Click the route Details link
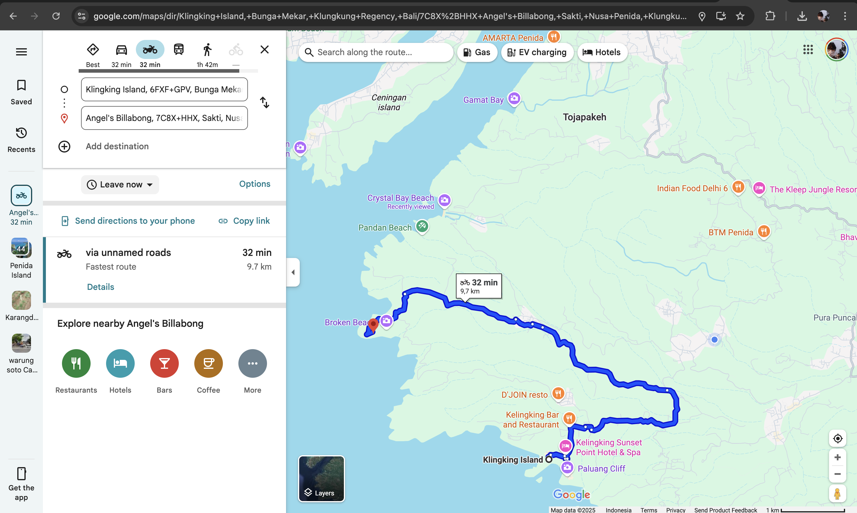Viewport: 857px width, 513px height. (100, 287)
